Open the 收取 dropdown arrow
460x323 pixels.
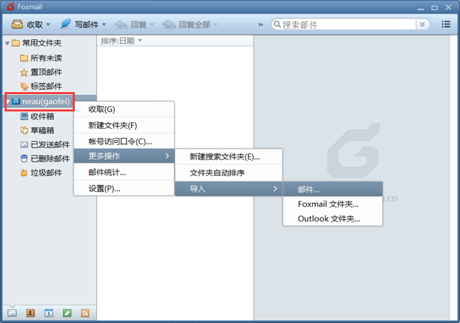click(x=48, y=25)
